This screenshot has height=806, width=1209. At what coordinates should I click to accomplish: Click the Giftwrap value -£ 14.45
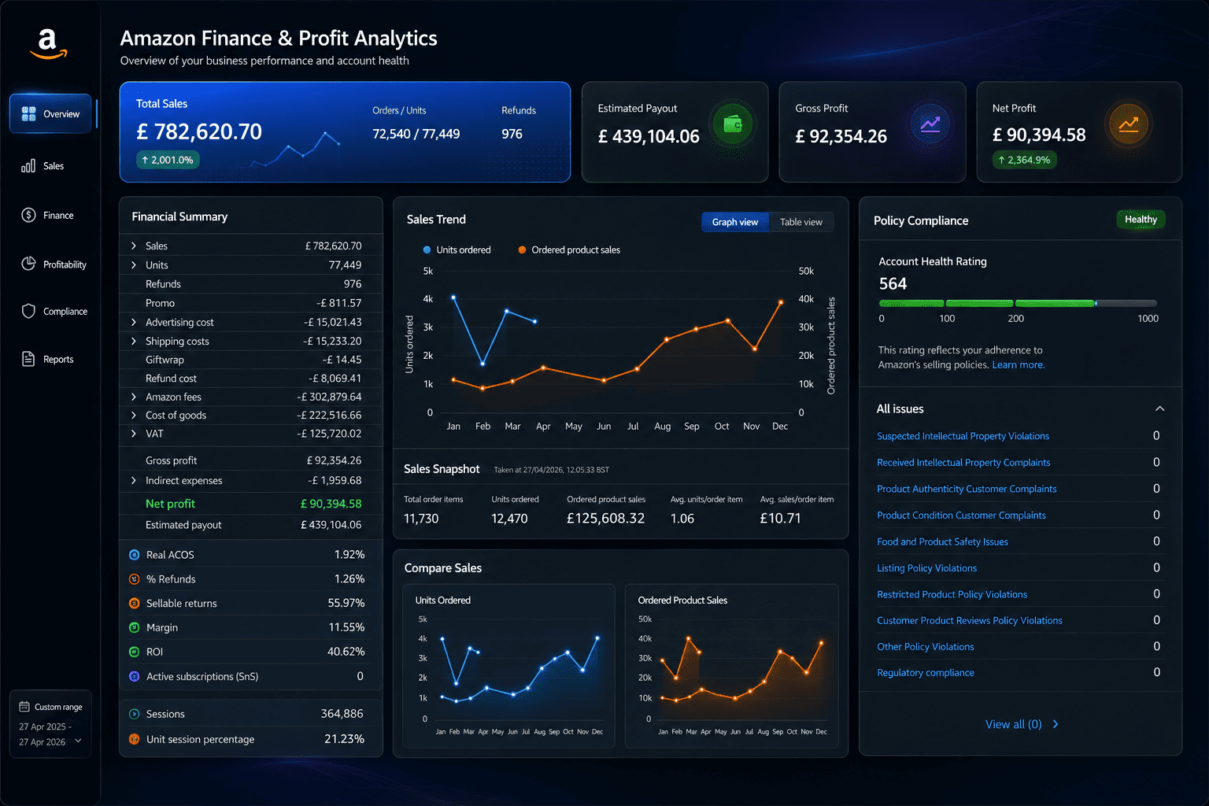click(x=342, y=360)
